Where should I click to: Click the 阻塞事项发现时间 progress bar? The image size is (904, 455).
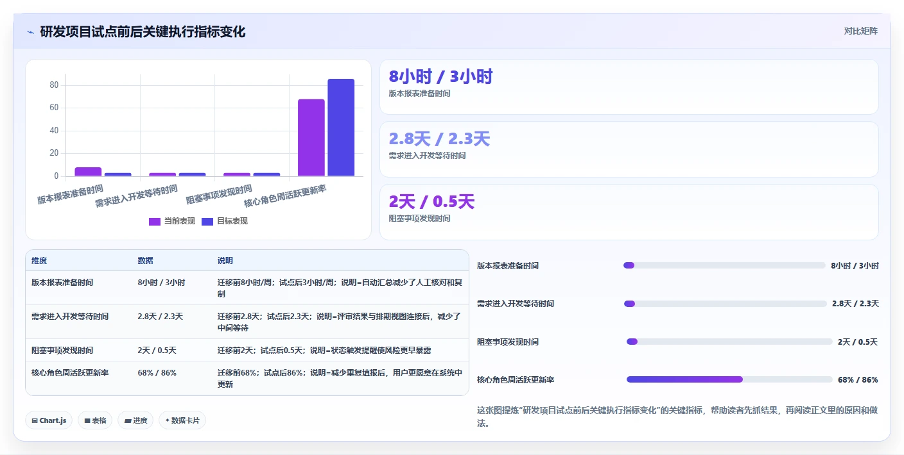pos(729,342)
